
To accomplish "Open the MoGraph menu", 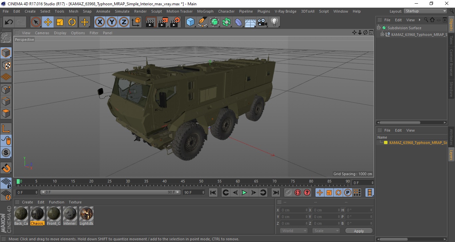I will tap(205, 11).
